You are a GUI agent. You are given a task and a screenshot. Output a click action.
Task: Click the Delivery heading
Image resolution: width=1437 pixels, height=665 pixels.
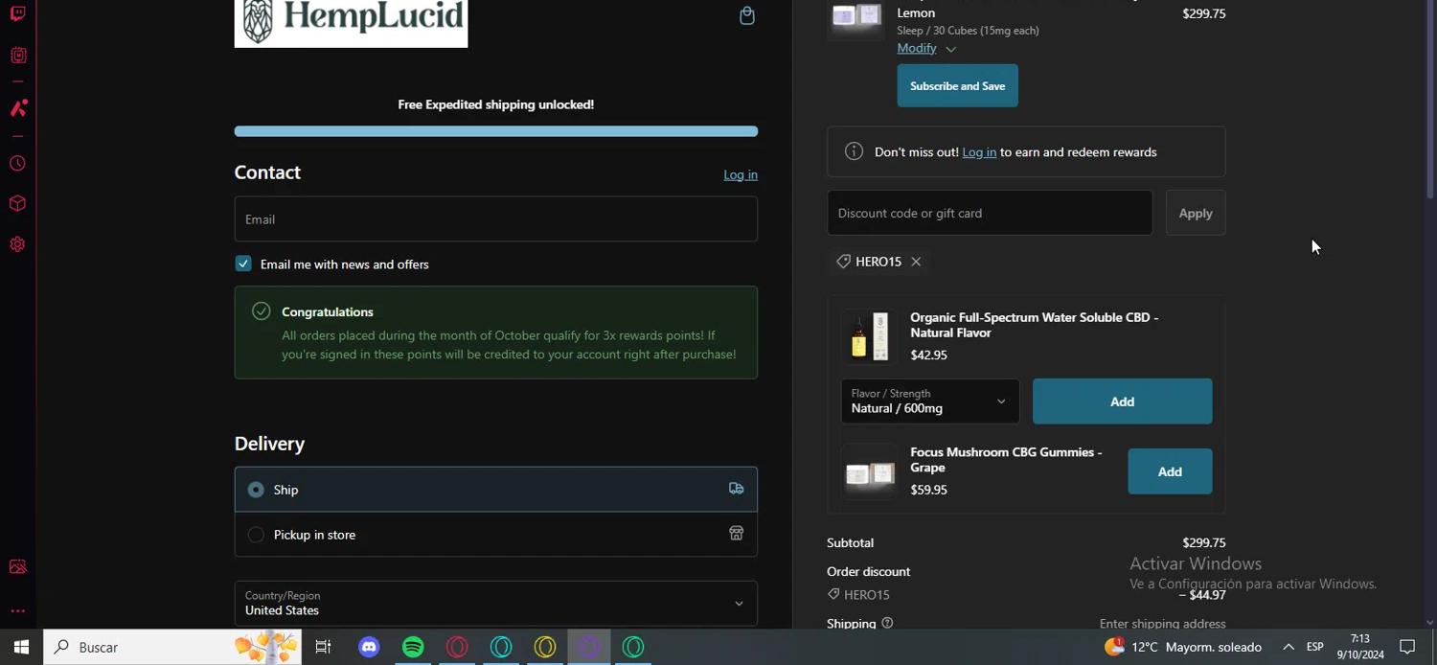pos(269,444)
